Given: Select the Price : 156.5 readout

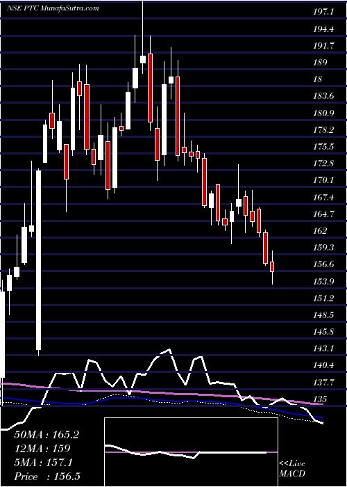Looking at the screenshot, I should click(49, 477).
